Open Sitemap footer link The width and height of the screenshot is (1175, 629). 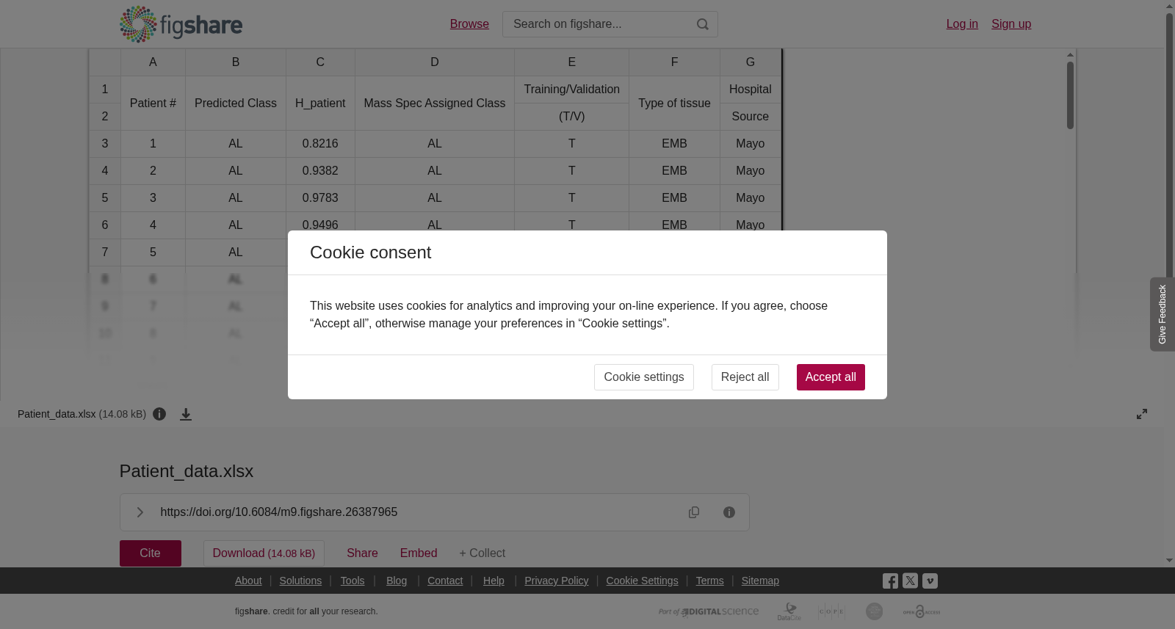(x=760, y=581)
